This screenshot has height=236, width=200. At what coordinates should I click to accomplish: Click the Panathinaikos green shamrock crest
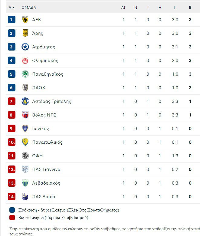point(25,74)
